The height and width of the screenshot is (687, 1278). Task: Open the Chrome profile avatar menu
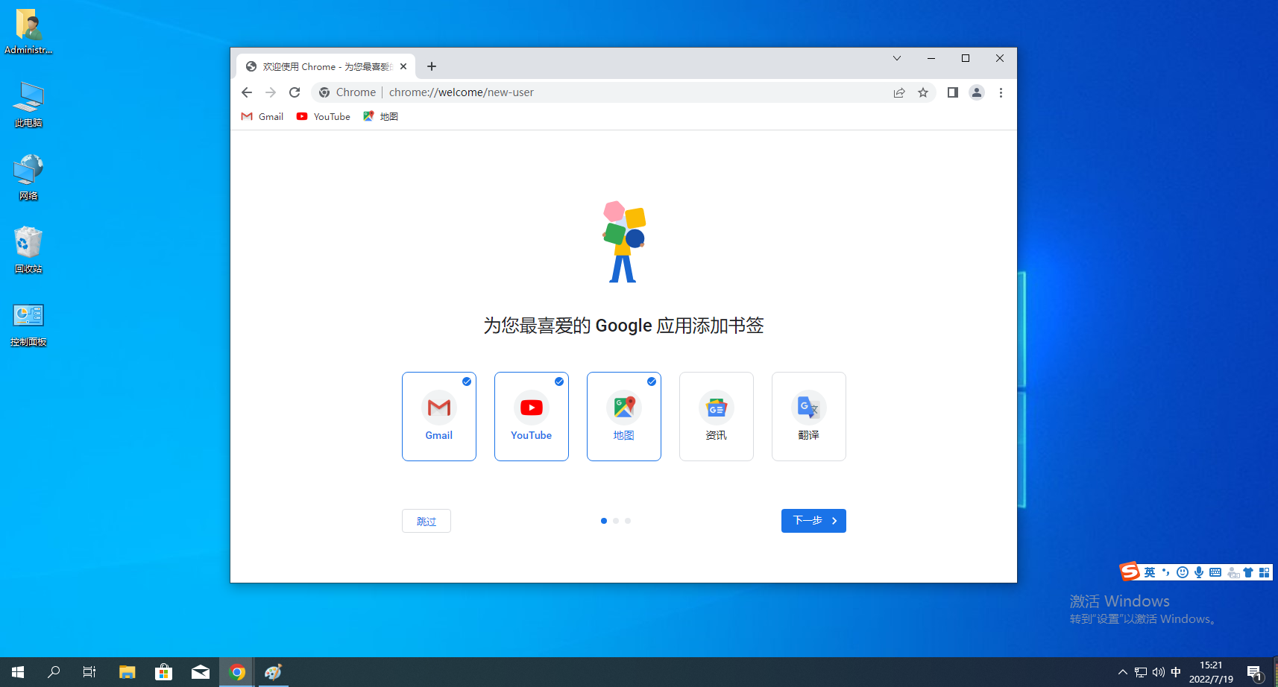tap(977, 92)
